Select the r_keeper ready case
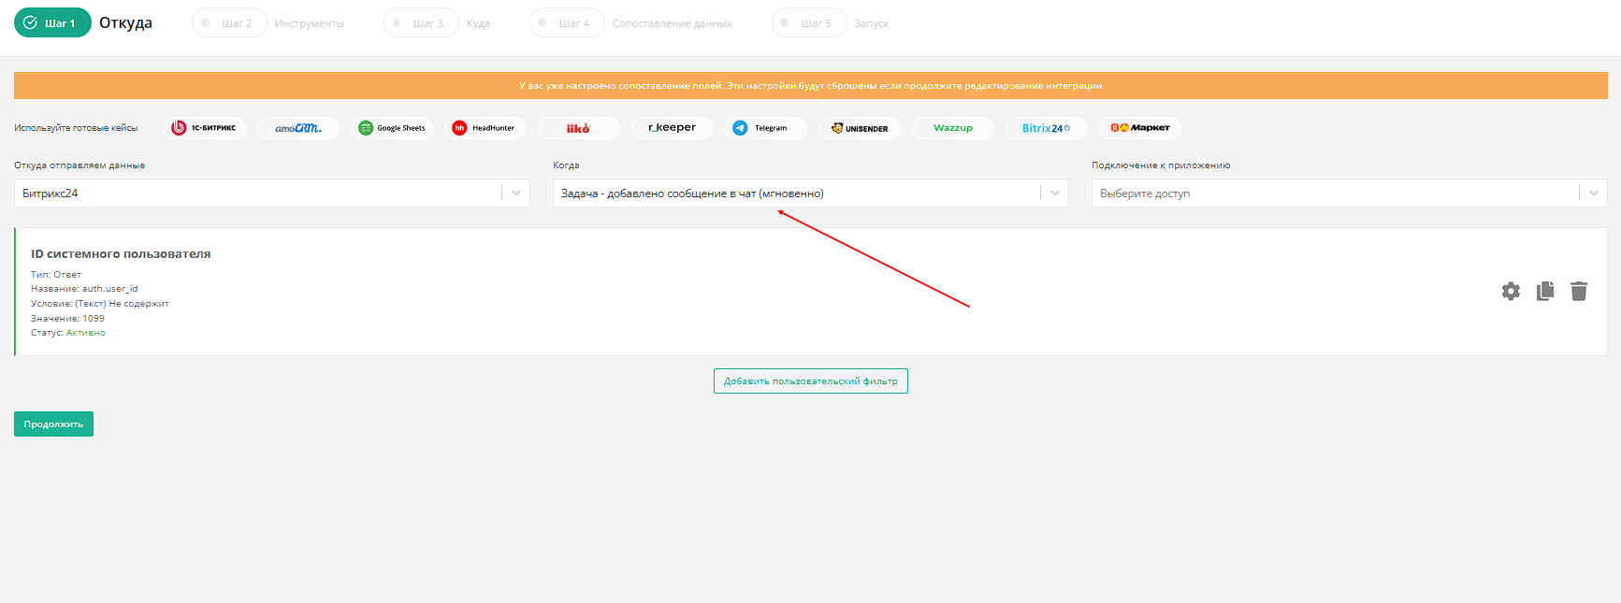Screen dimensions: 1621x603 click(673, 128)
